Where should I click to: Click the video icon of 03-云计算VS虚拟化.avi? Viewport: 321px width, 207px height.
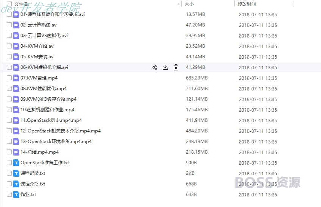pyautogui.click(x=16, y=36)
